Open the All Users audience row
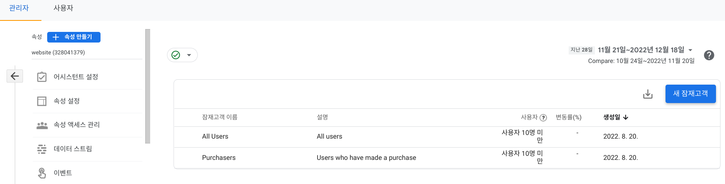This screenshot has height=184, width=725. (215, 137)
